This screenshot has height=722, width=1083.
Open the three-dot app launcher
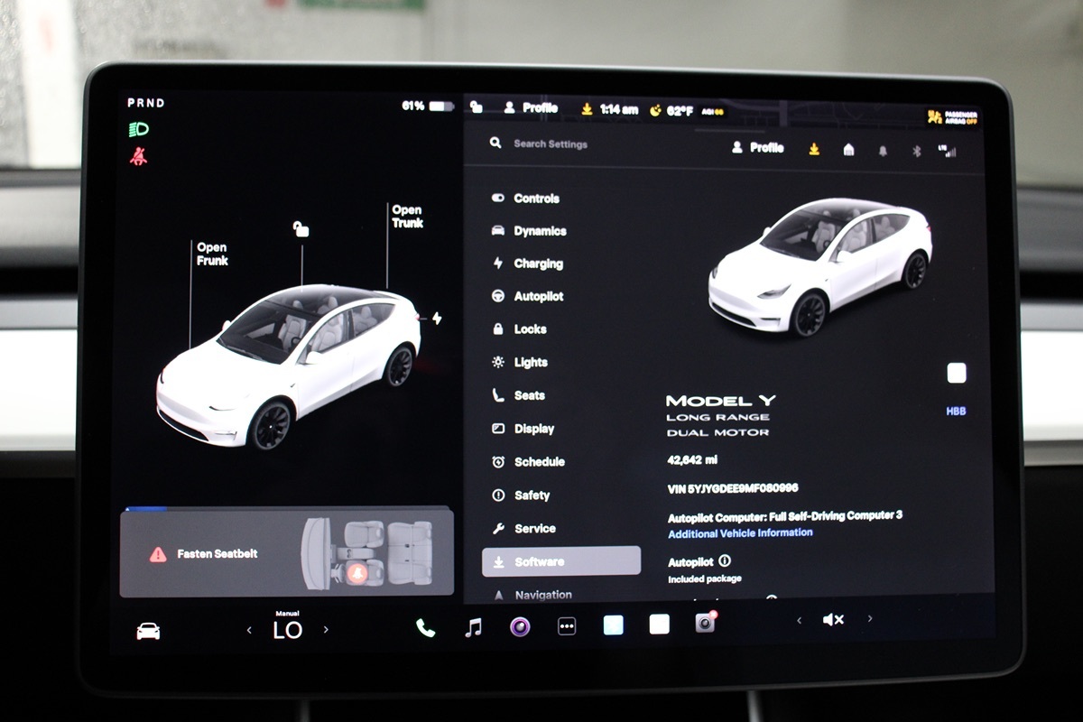coord(567,626)
